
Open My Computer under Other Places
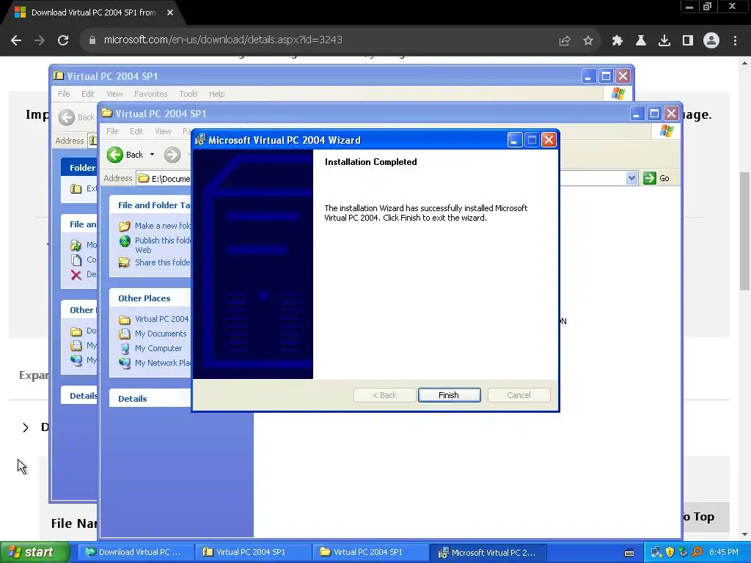pyautogui.click(x=158, y=348)
